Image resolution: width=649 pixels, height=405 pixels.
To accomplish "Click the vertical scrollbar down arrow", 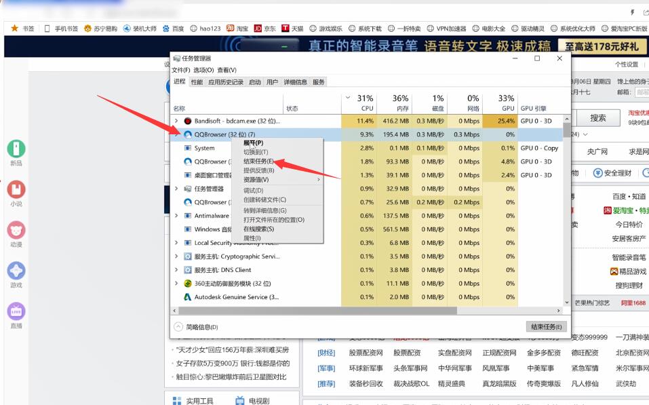I will [567, 303].
